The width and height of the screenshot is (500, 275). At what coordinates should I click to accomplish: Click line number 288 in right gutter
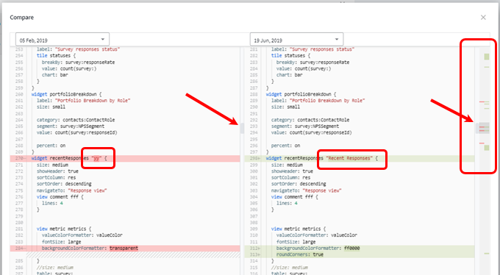(x=254, y=94)
